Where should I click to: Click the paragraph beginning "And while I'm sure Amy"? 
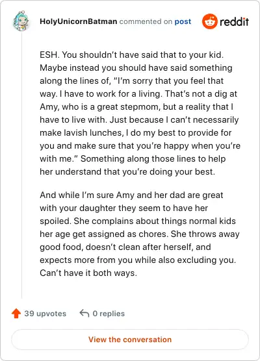click(x=140, y=234)
